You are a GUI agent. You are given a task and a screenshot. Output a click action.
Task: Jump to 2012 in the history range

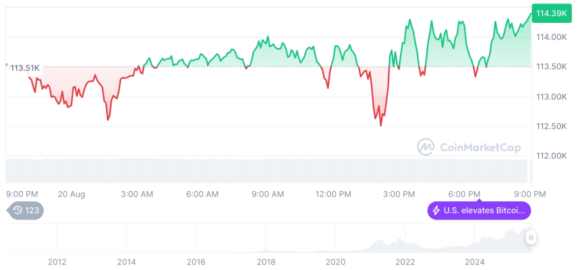click(x=57, y=261)
